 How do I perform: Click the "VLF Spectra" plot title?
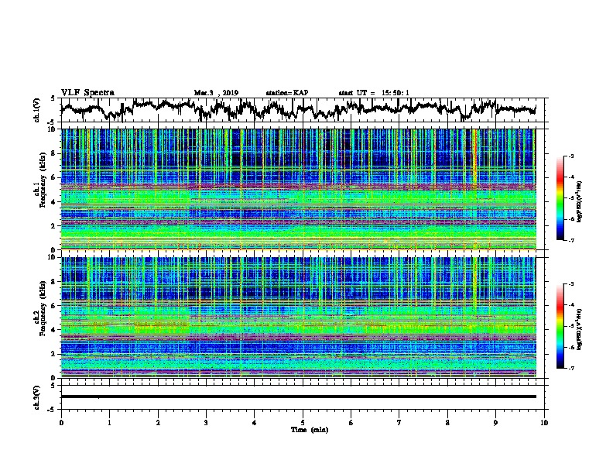(87, 93)
